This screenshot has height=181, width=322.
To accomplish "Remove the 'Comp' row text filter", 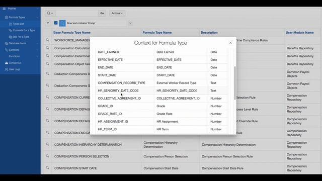I will (130, 23).
